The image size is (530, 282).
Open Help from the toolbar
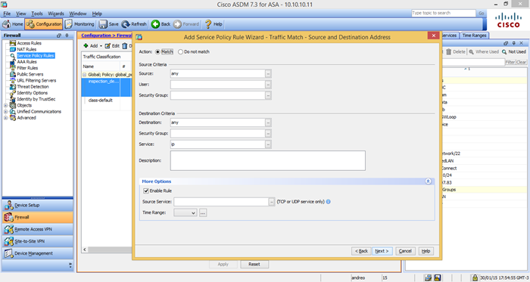coord(214,24)
